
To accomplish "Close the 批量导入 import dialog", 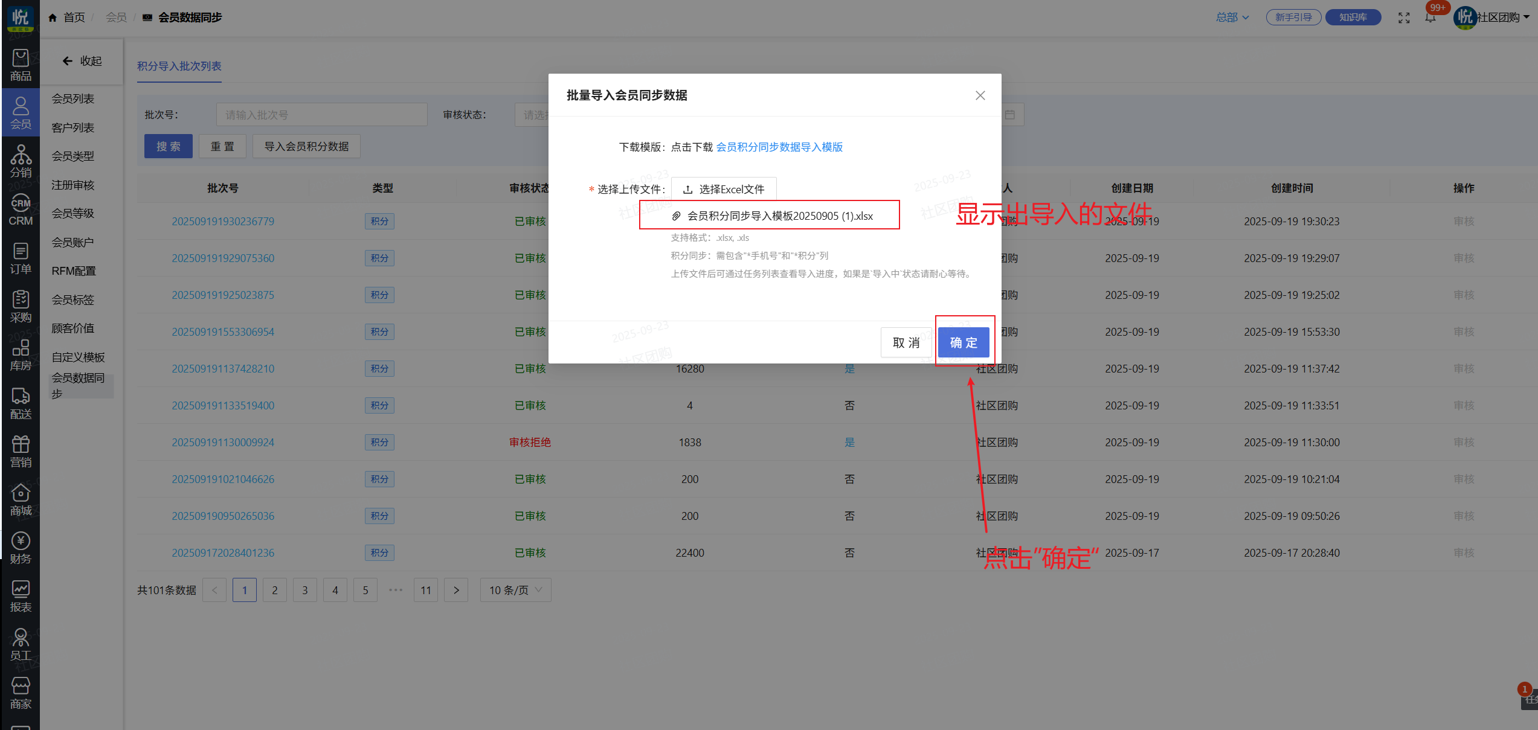I will click(x=980, y=95).
